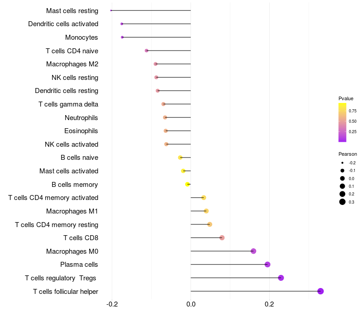Click the Monocytes axis label
Image resolution: width=362 pixels, height=316 pixels.
(x=81, y=37)
